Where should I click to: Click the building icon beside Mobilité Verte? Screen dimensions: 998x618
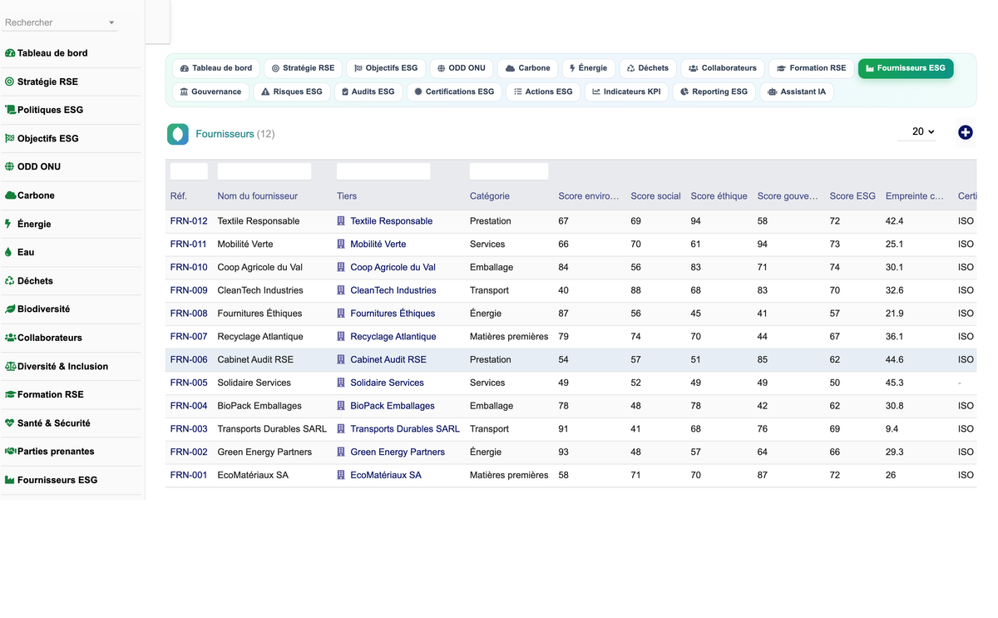click(x=341, y=245)
